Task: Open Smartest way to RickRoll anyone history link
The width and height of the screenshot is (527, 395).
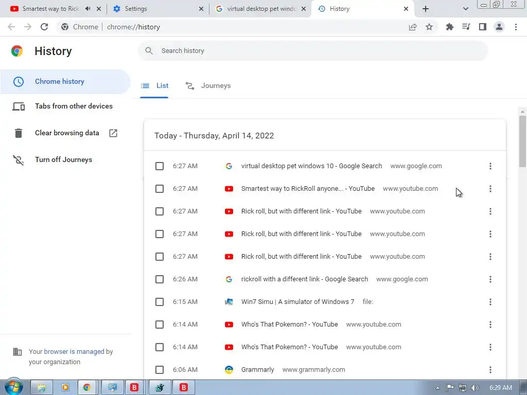Action: coord(308,189)
